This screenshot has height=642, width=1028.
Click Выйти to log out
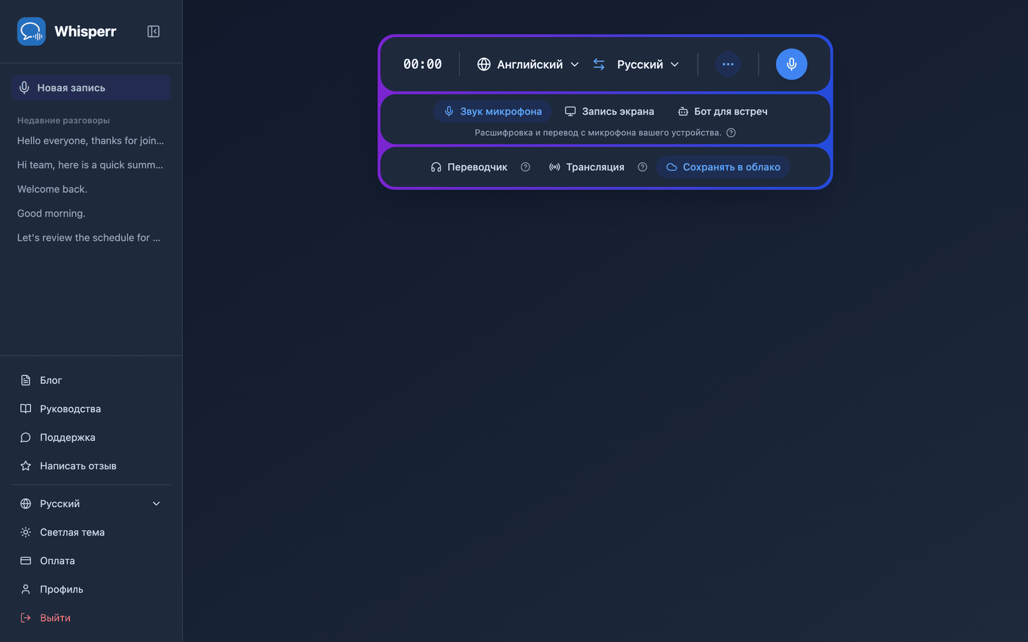coord(91,618)
